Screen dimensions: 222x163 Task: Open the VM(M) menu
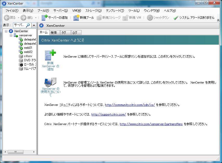click(77, 11)
